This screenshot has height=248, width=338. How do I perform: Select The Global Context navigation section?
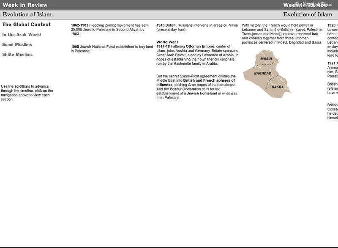[x=27, y=25]
